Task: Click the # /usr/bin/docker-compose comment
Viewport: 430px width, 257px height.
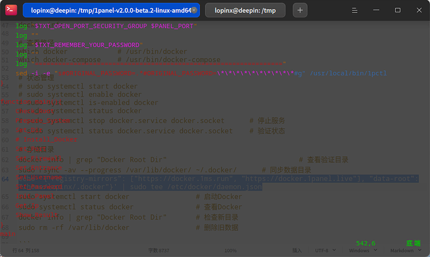Action: pos(169,60)
